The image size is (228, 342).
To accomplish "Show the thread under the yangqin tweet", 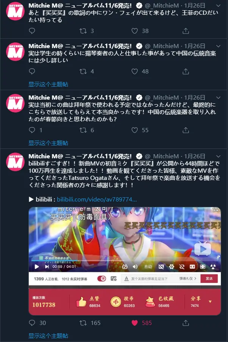I will [x=48, y=84].
